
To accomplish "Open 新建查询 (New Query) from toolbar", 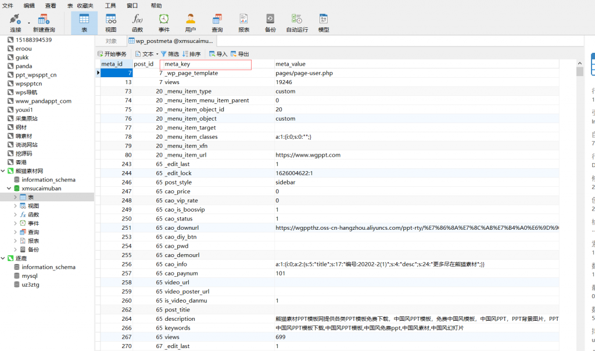I will [44, 22].
